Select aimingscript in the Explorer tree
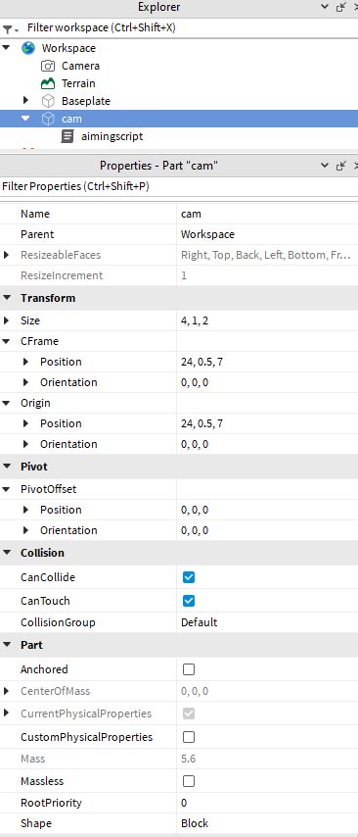 pos(112,136)
